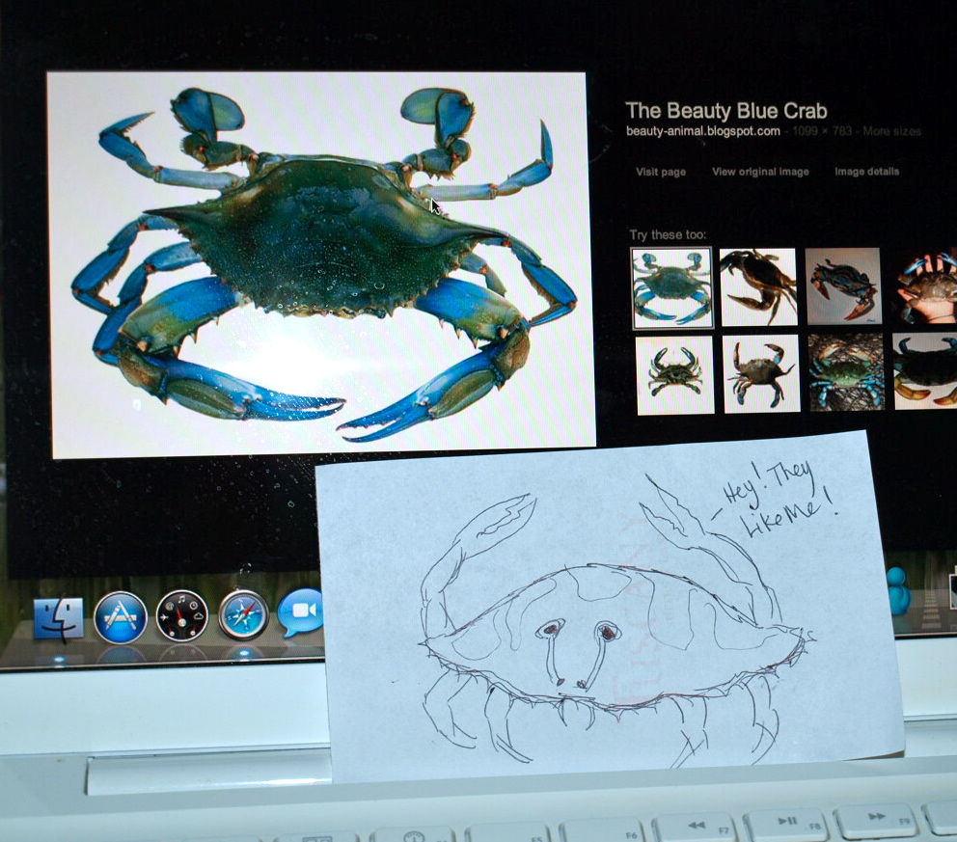957x842 pixels.
Task: Open Finder from the dock
Action: tap(59, 618)
